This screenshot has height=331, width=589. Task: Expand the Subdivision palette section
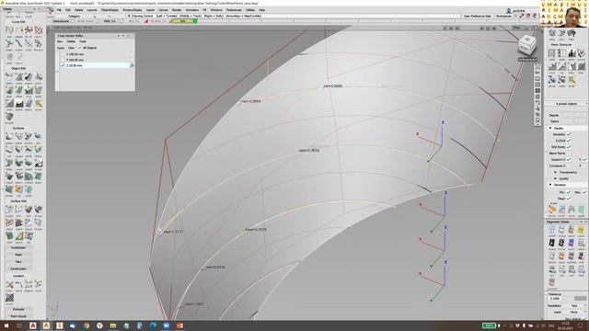(x=18, y=247)
